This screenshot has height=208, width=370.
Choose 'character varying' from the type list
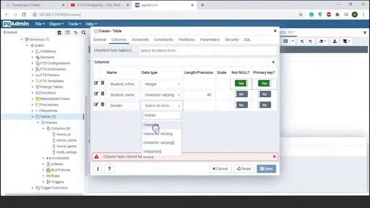pyautogui.click(x=162, y=133)
